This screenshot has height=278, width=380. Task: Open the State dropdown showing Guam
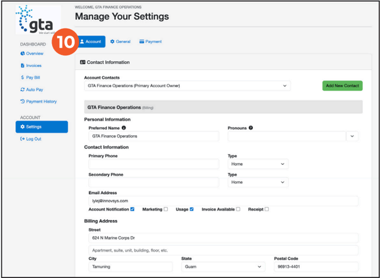click(223, 267)
